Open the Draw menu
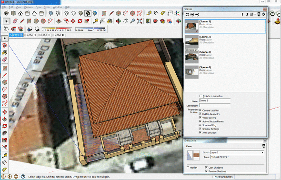 coord(39,7)
